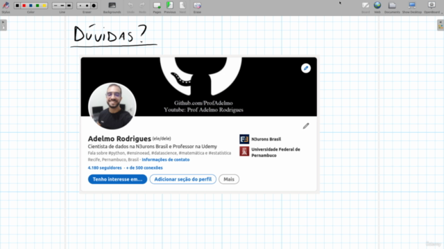Choose the medium eraser size

[x=87, y=6]
